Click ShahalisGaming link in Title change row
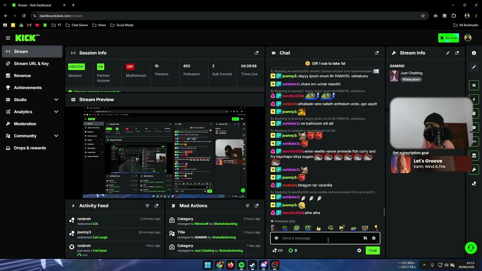Image resolution: width=482 pixels, height=271 pixels. [224, 238]
